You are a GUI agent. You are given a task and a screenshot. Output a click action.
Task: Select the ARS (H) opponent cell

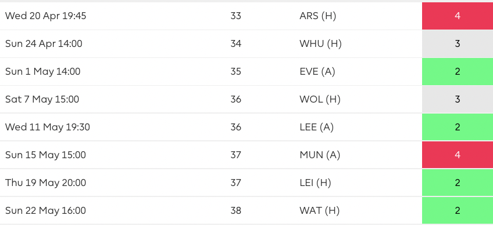pos(317,16)
